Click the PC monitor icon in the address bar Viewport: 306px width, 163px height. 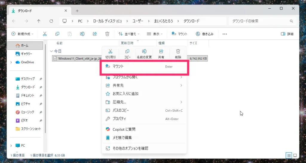coord(65,21)
